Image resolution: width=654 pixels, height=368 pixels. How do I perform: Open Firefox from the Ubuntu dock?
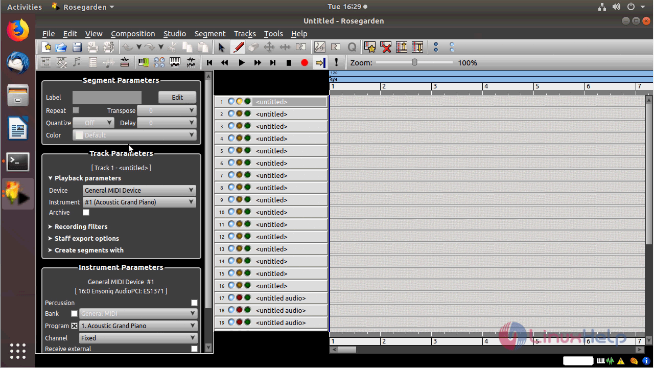(x=18, y=30)
